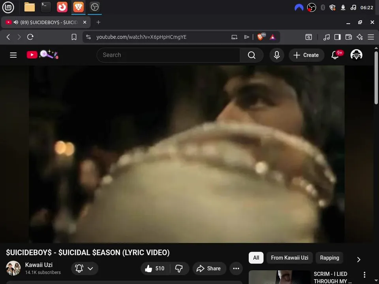Screen dimensions: 379x284
Task: Click the search magnifier button
Action: point(251,55)
